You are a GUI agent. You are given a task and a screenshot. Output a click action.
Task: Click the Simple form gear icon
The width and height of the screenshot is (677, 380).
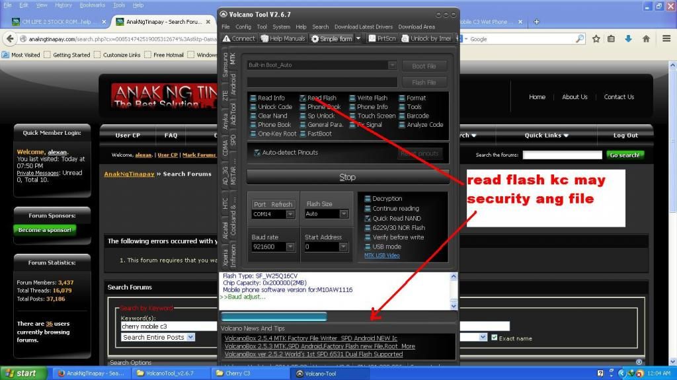click(315, 38)
